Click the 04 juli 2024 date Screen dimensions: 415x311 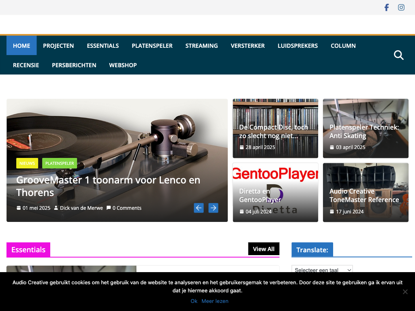click(259, 211)
